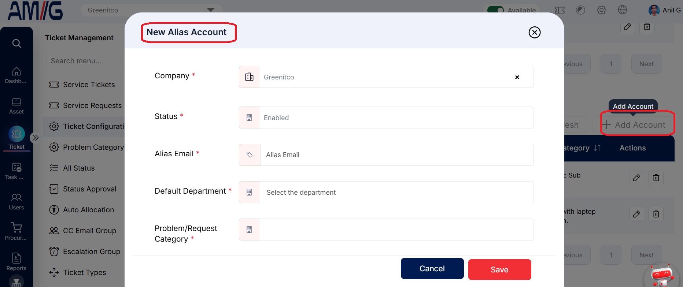683x287 pixels.
Task: Clear the Greenitco company selection
Action: (x=517, y=77)
